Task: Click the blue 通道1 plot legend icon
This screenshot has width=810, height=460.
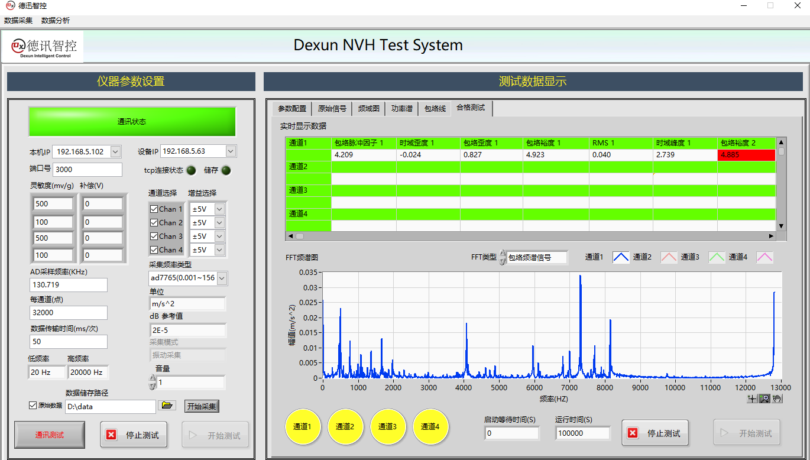Action: click(620, 257)
